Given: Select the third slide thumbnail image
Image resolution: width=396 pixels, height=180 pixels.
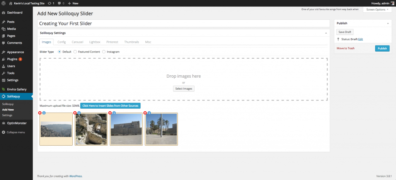Looking at the screenshot, I should [126, 129].
